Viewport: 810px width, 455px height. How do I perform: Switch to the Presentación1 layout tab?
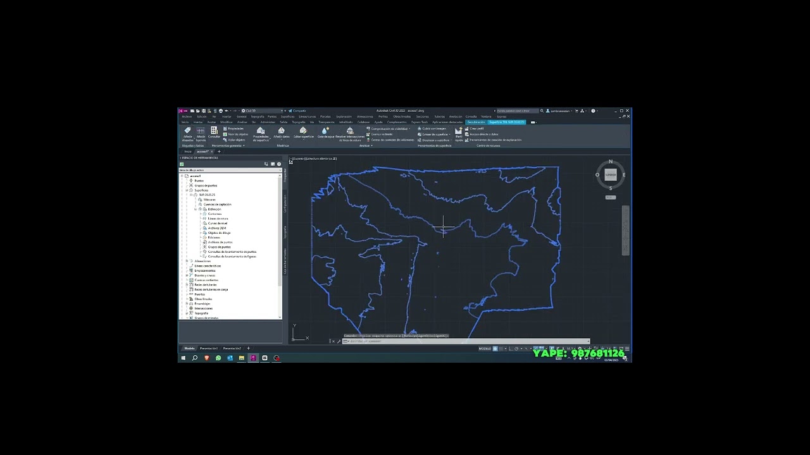[x=209, y=348]
